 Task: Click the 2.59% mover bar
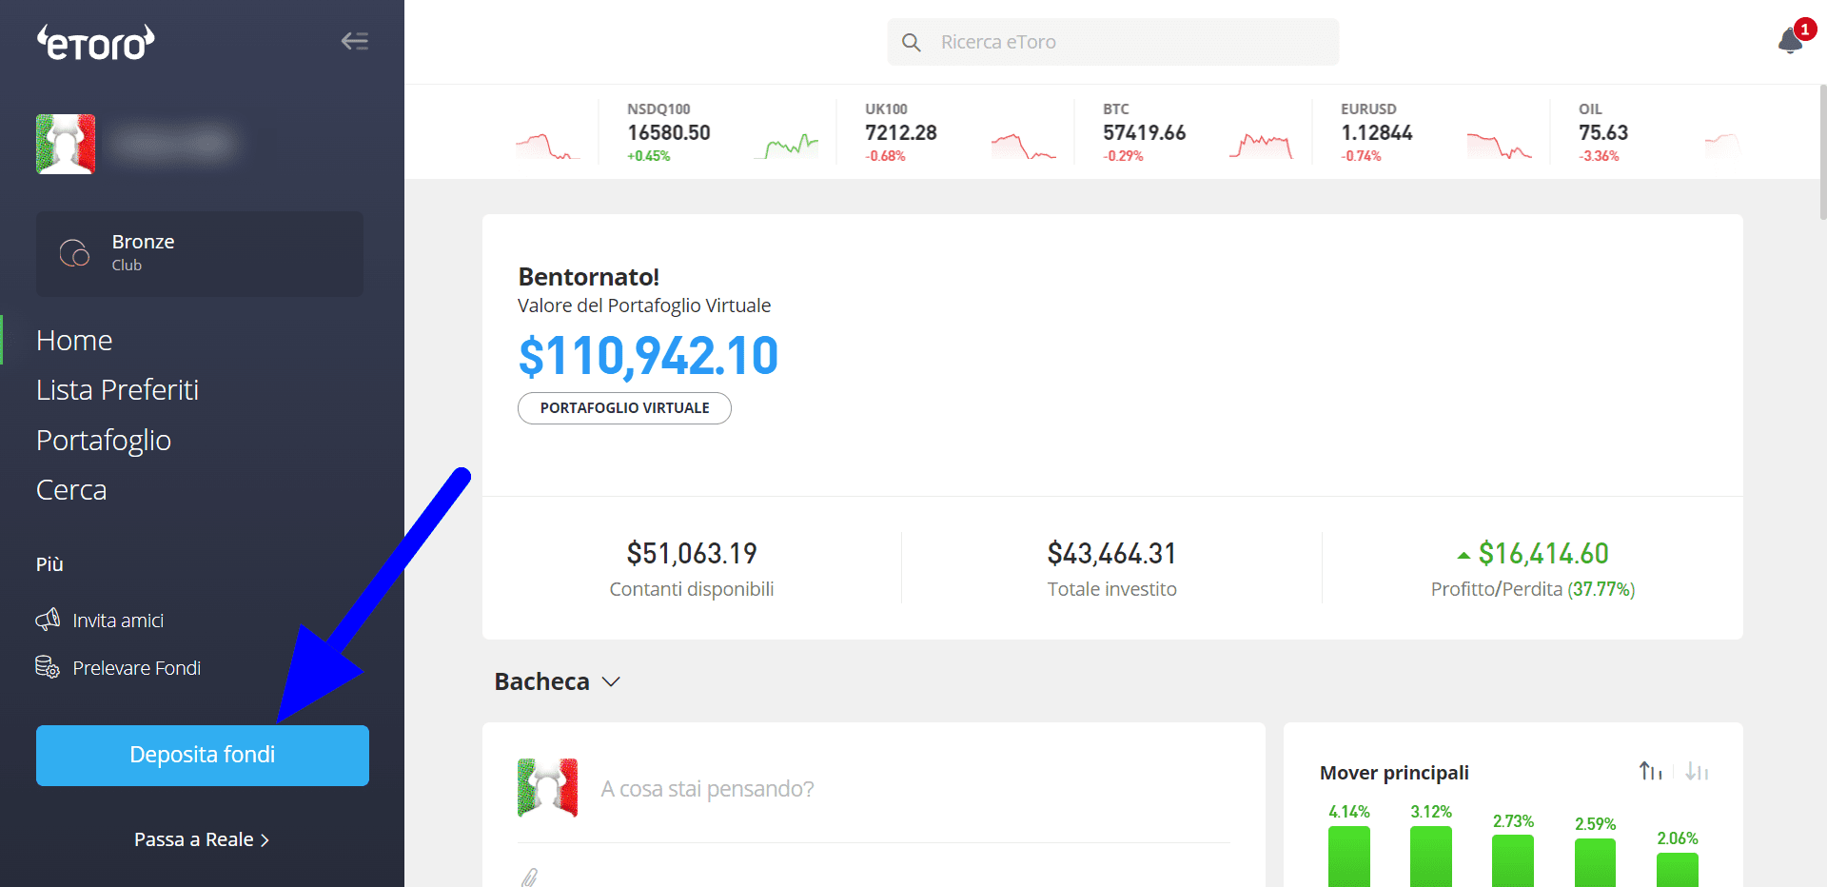1596,863
